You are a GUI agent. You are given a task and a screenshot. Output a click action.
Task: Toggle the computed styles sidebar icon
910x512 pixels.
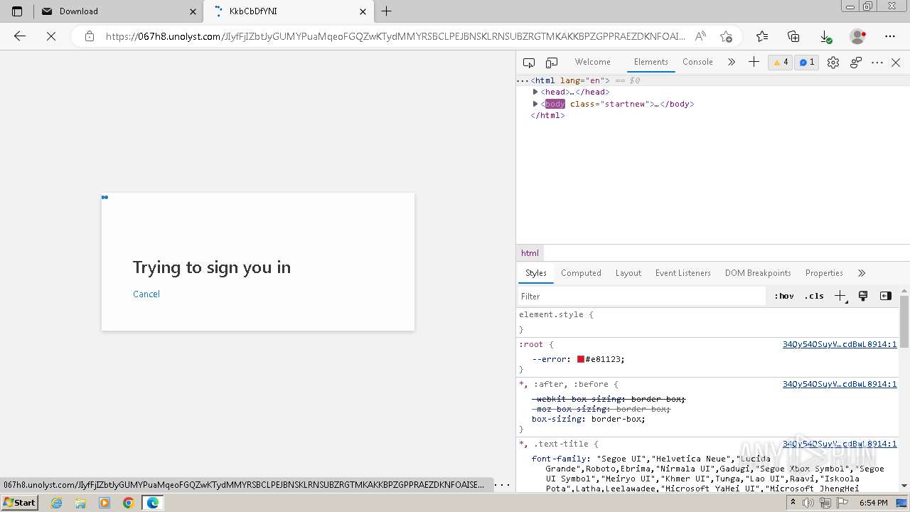click(x=886, y=296)
